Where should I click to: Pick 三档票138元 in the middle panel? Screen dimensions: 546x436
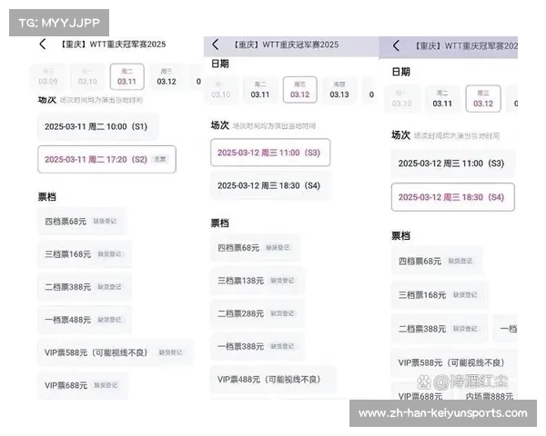click(258, 281)
